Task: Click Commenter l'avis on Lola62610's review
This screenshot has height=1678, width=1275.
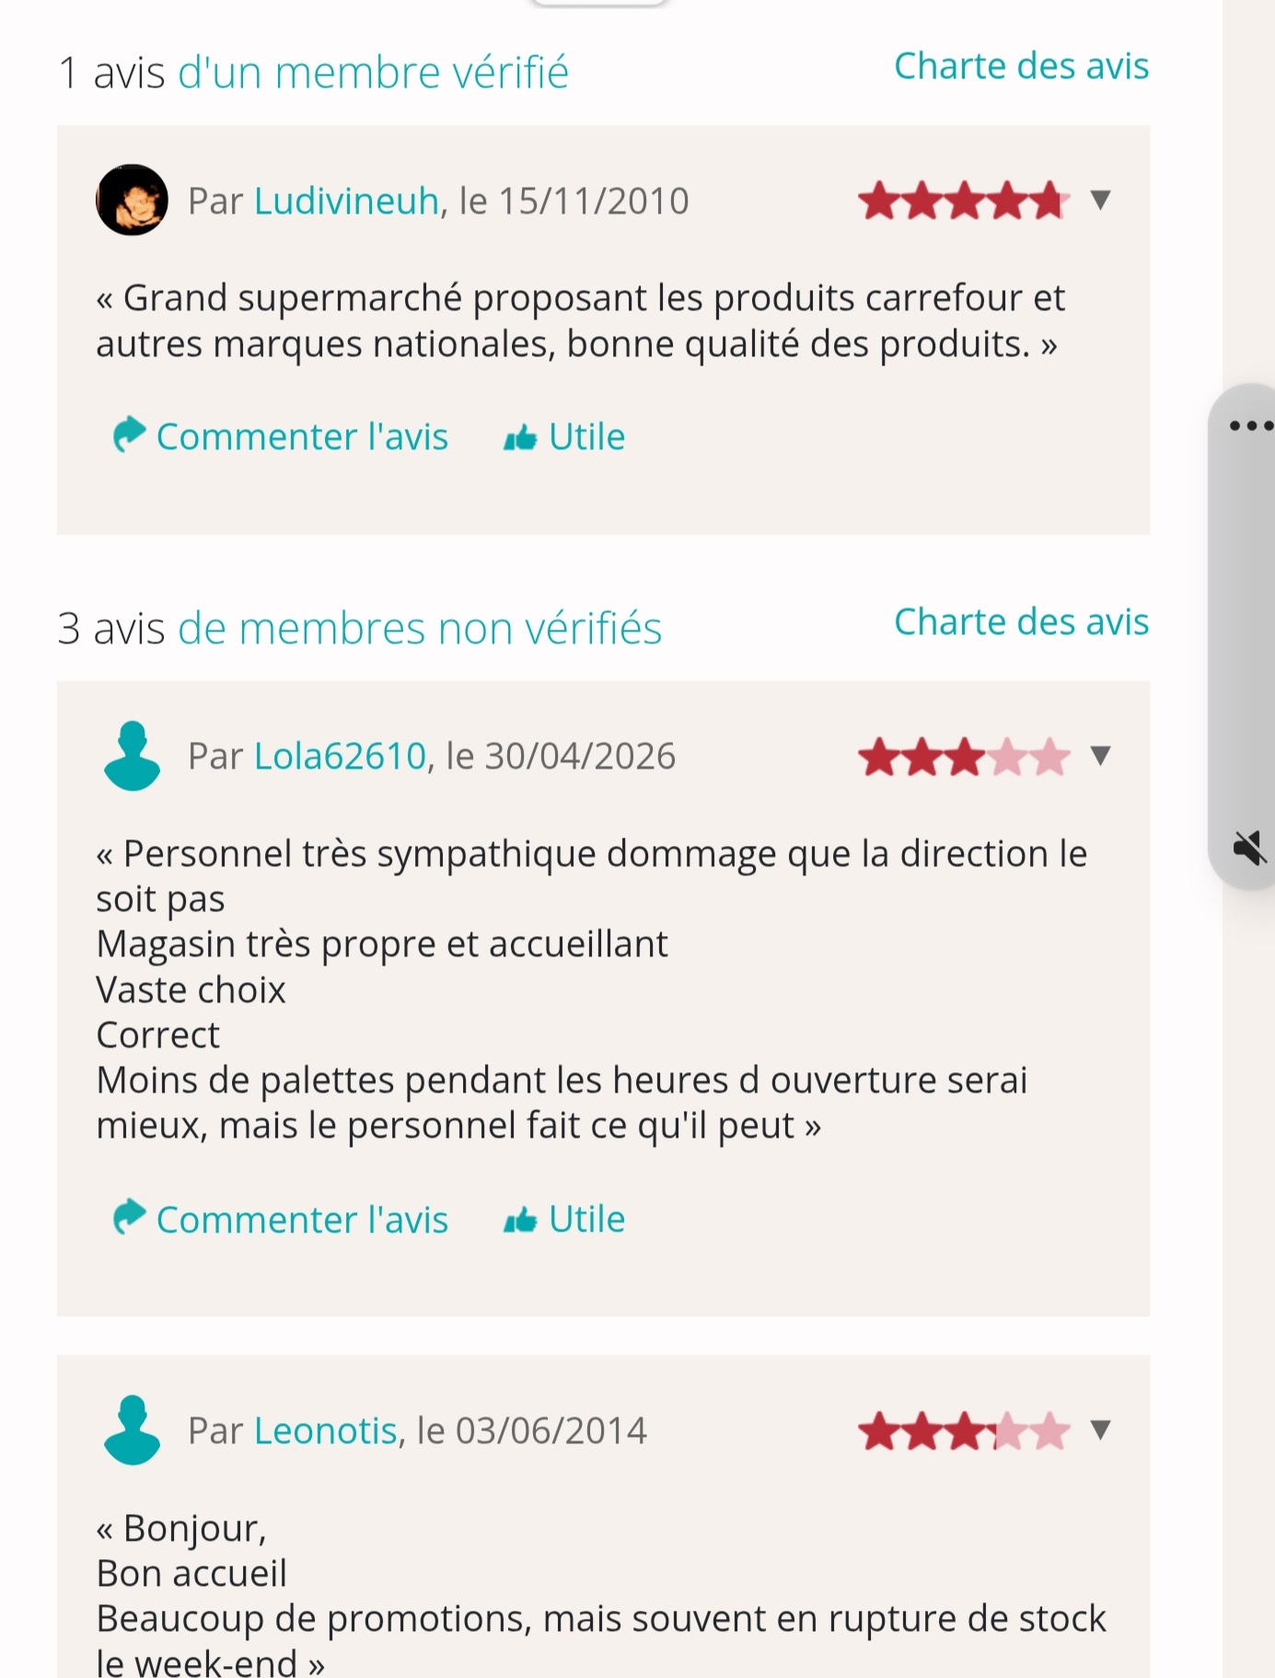Action: 302,1220
